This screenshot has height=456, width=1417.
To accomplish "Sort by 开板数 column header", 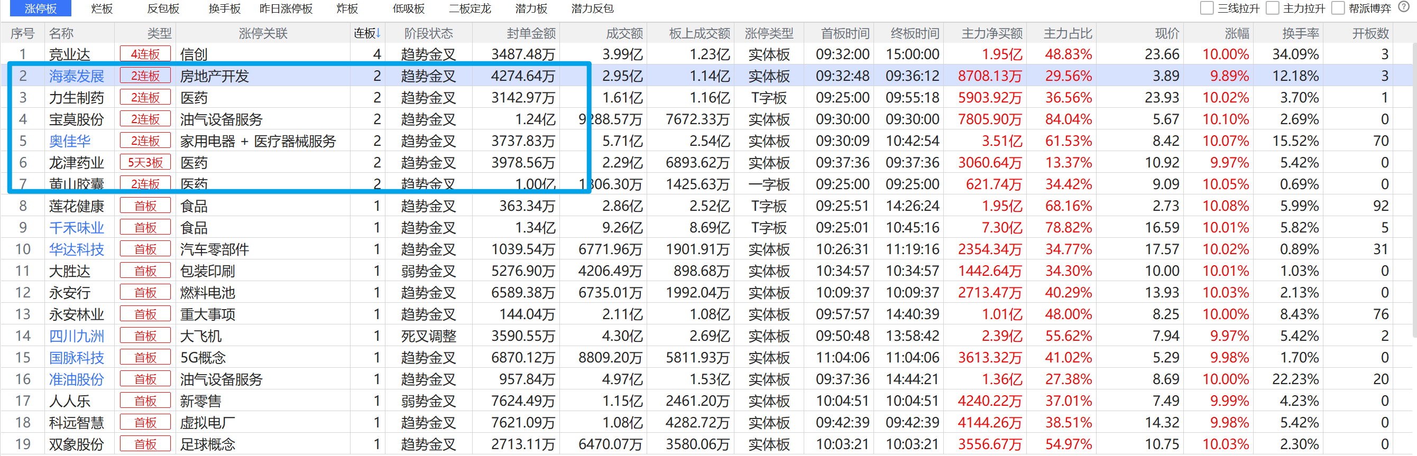I will [1370, 33].
